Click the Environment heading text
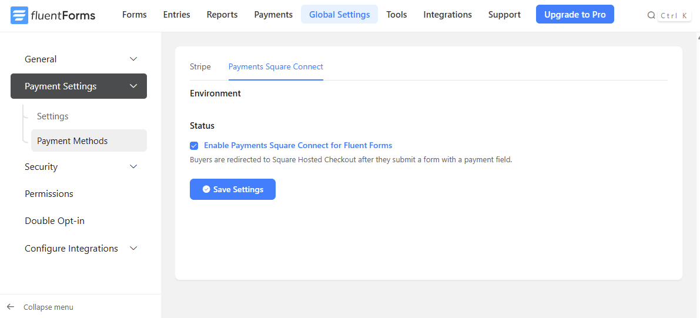The height and width of the screenshot is (318, 700). tap(215, 93)
